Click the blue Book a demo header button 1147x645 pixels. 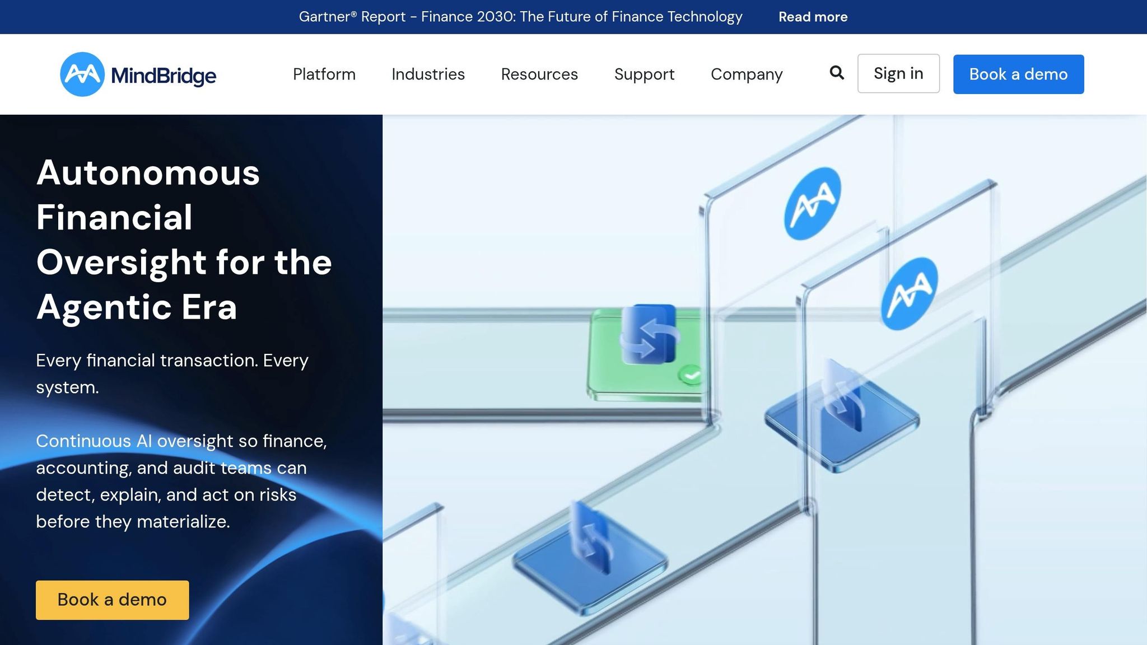pyautogui.click(x=1018, y=74)
